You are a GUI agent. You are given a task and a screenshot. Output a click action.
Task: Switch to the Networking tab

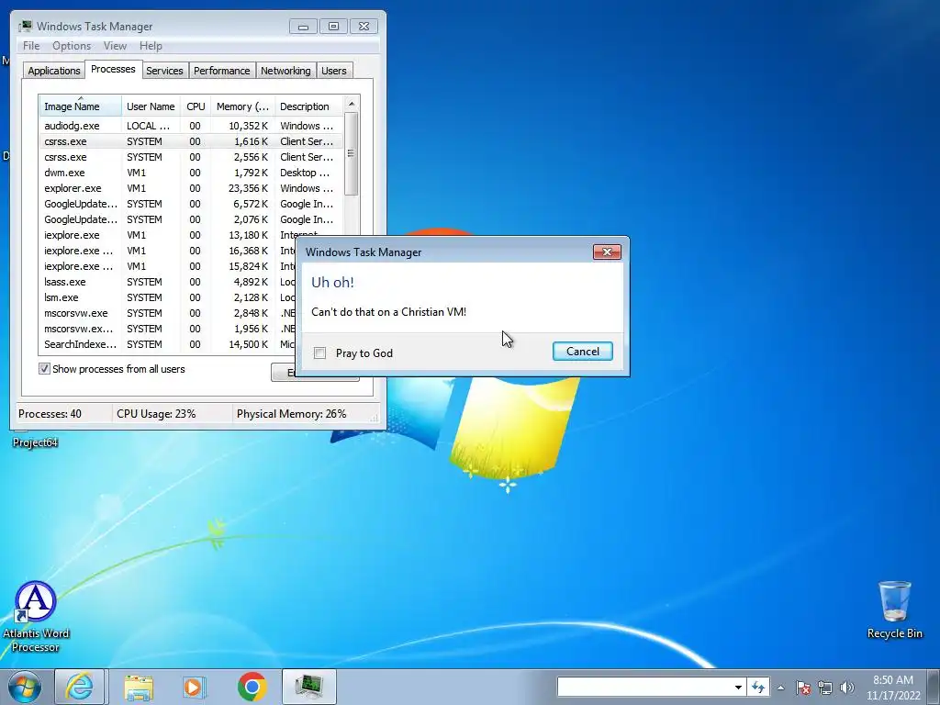pos(285,71)
